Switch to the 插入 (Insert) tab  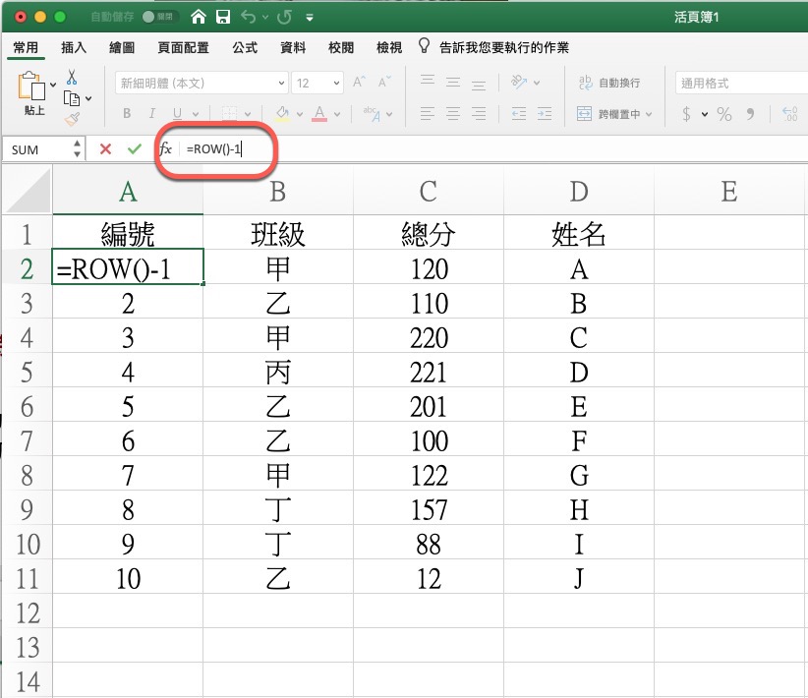pos(74,47)
